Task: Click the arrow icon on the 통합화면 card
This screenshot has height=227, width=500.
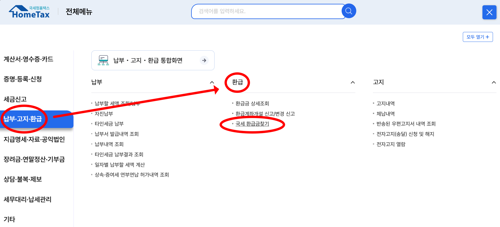Action: (x=204, y=60)
